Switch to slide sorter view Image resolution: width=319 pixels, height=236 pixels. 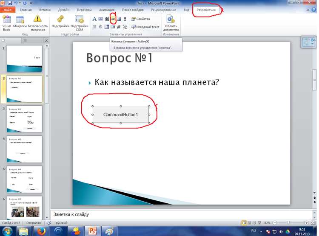coord(249,223)
